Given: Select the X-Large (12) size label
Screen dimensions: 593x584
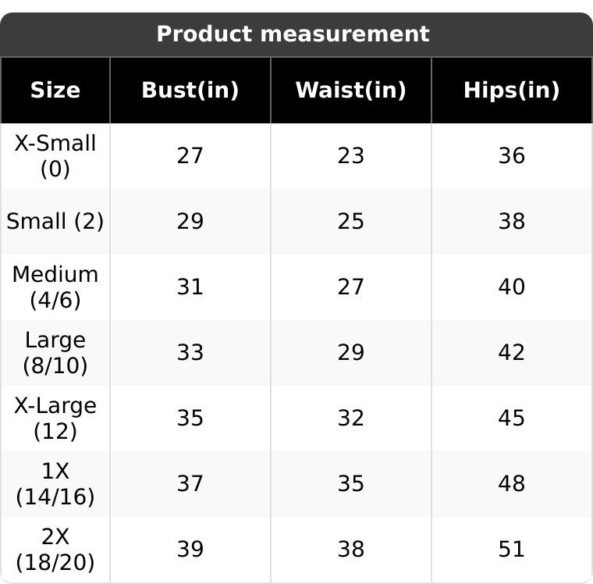Looking at the screenshot, I should point(55,418).
